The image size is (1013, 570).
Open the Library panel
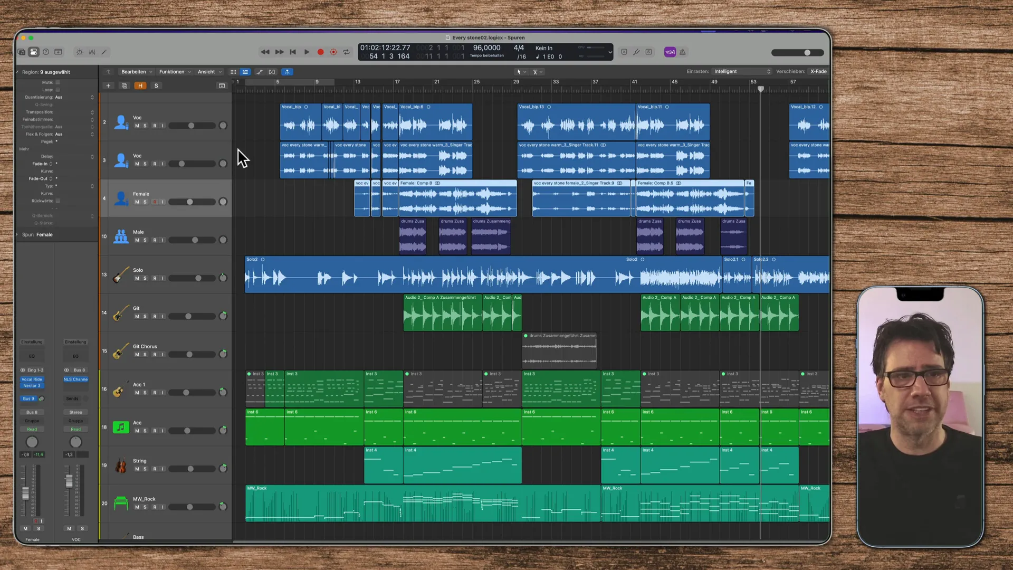21,52
